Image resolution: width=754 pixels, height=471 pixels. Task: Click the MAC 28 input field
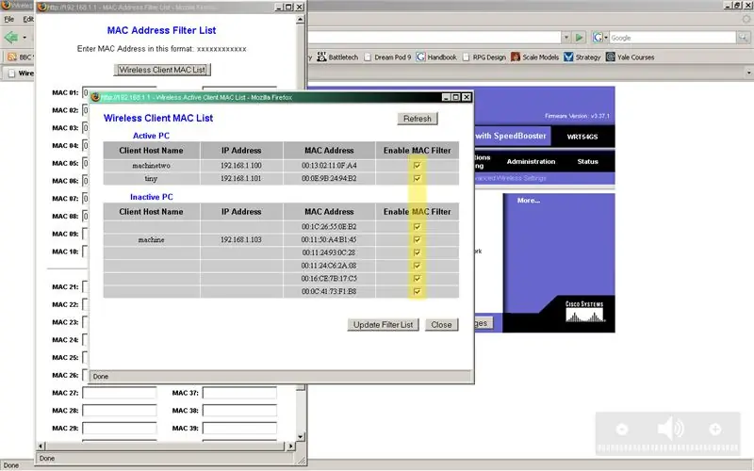(x=120, y=411)
